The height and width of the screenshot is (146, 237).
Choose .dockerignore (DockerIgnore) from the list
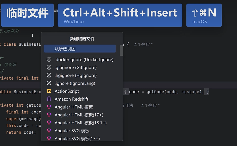tap(84, 60)
